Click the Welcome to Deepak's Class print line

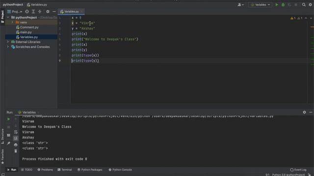(105, 39)
